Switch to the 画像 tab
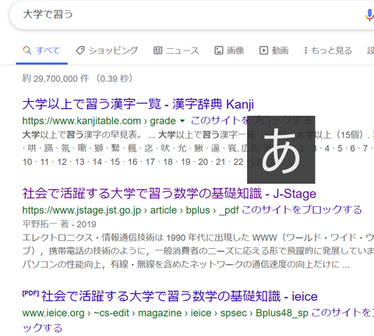This screenshot has width=374, height=336. pyautogui.click(x=229, y=51)
